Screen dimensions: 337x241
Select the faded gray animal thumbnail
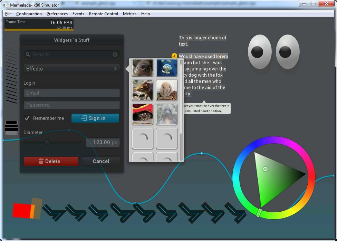[167, 114]
